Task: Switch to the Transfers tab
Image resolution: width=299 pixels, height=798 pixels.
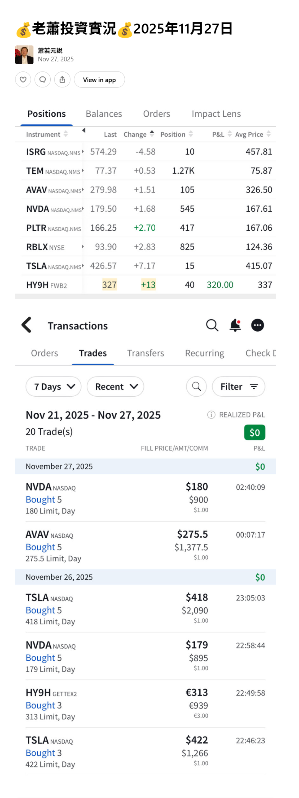Action: [145, 353]
